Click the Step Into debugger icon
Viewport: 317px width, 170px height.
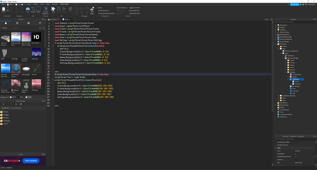click(77, 9)
